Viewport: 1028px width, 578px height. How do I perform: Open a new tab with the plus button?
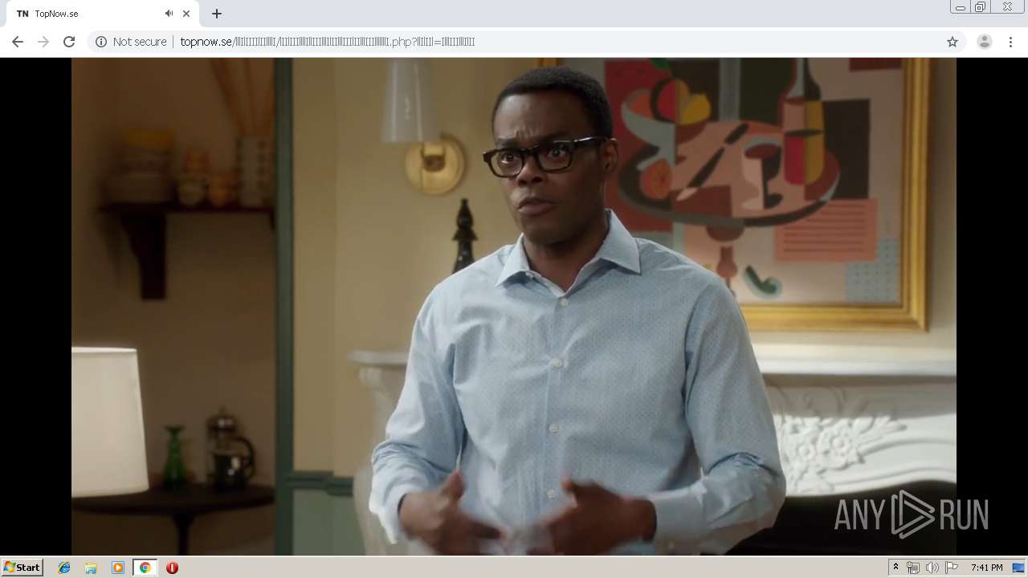pyautogui.click(x=217, y=14)
